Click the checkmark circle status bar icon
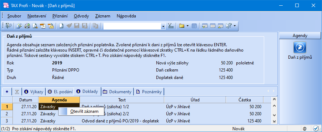The image size is (322, 132). pyautogui.click(x=316, y=128)
